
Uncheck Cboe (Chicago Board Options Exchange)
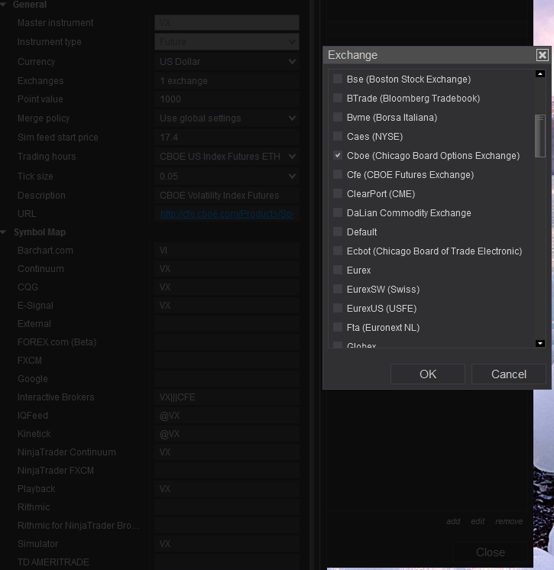pyautogui.click(x=338, y=155)
